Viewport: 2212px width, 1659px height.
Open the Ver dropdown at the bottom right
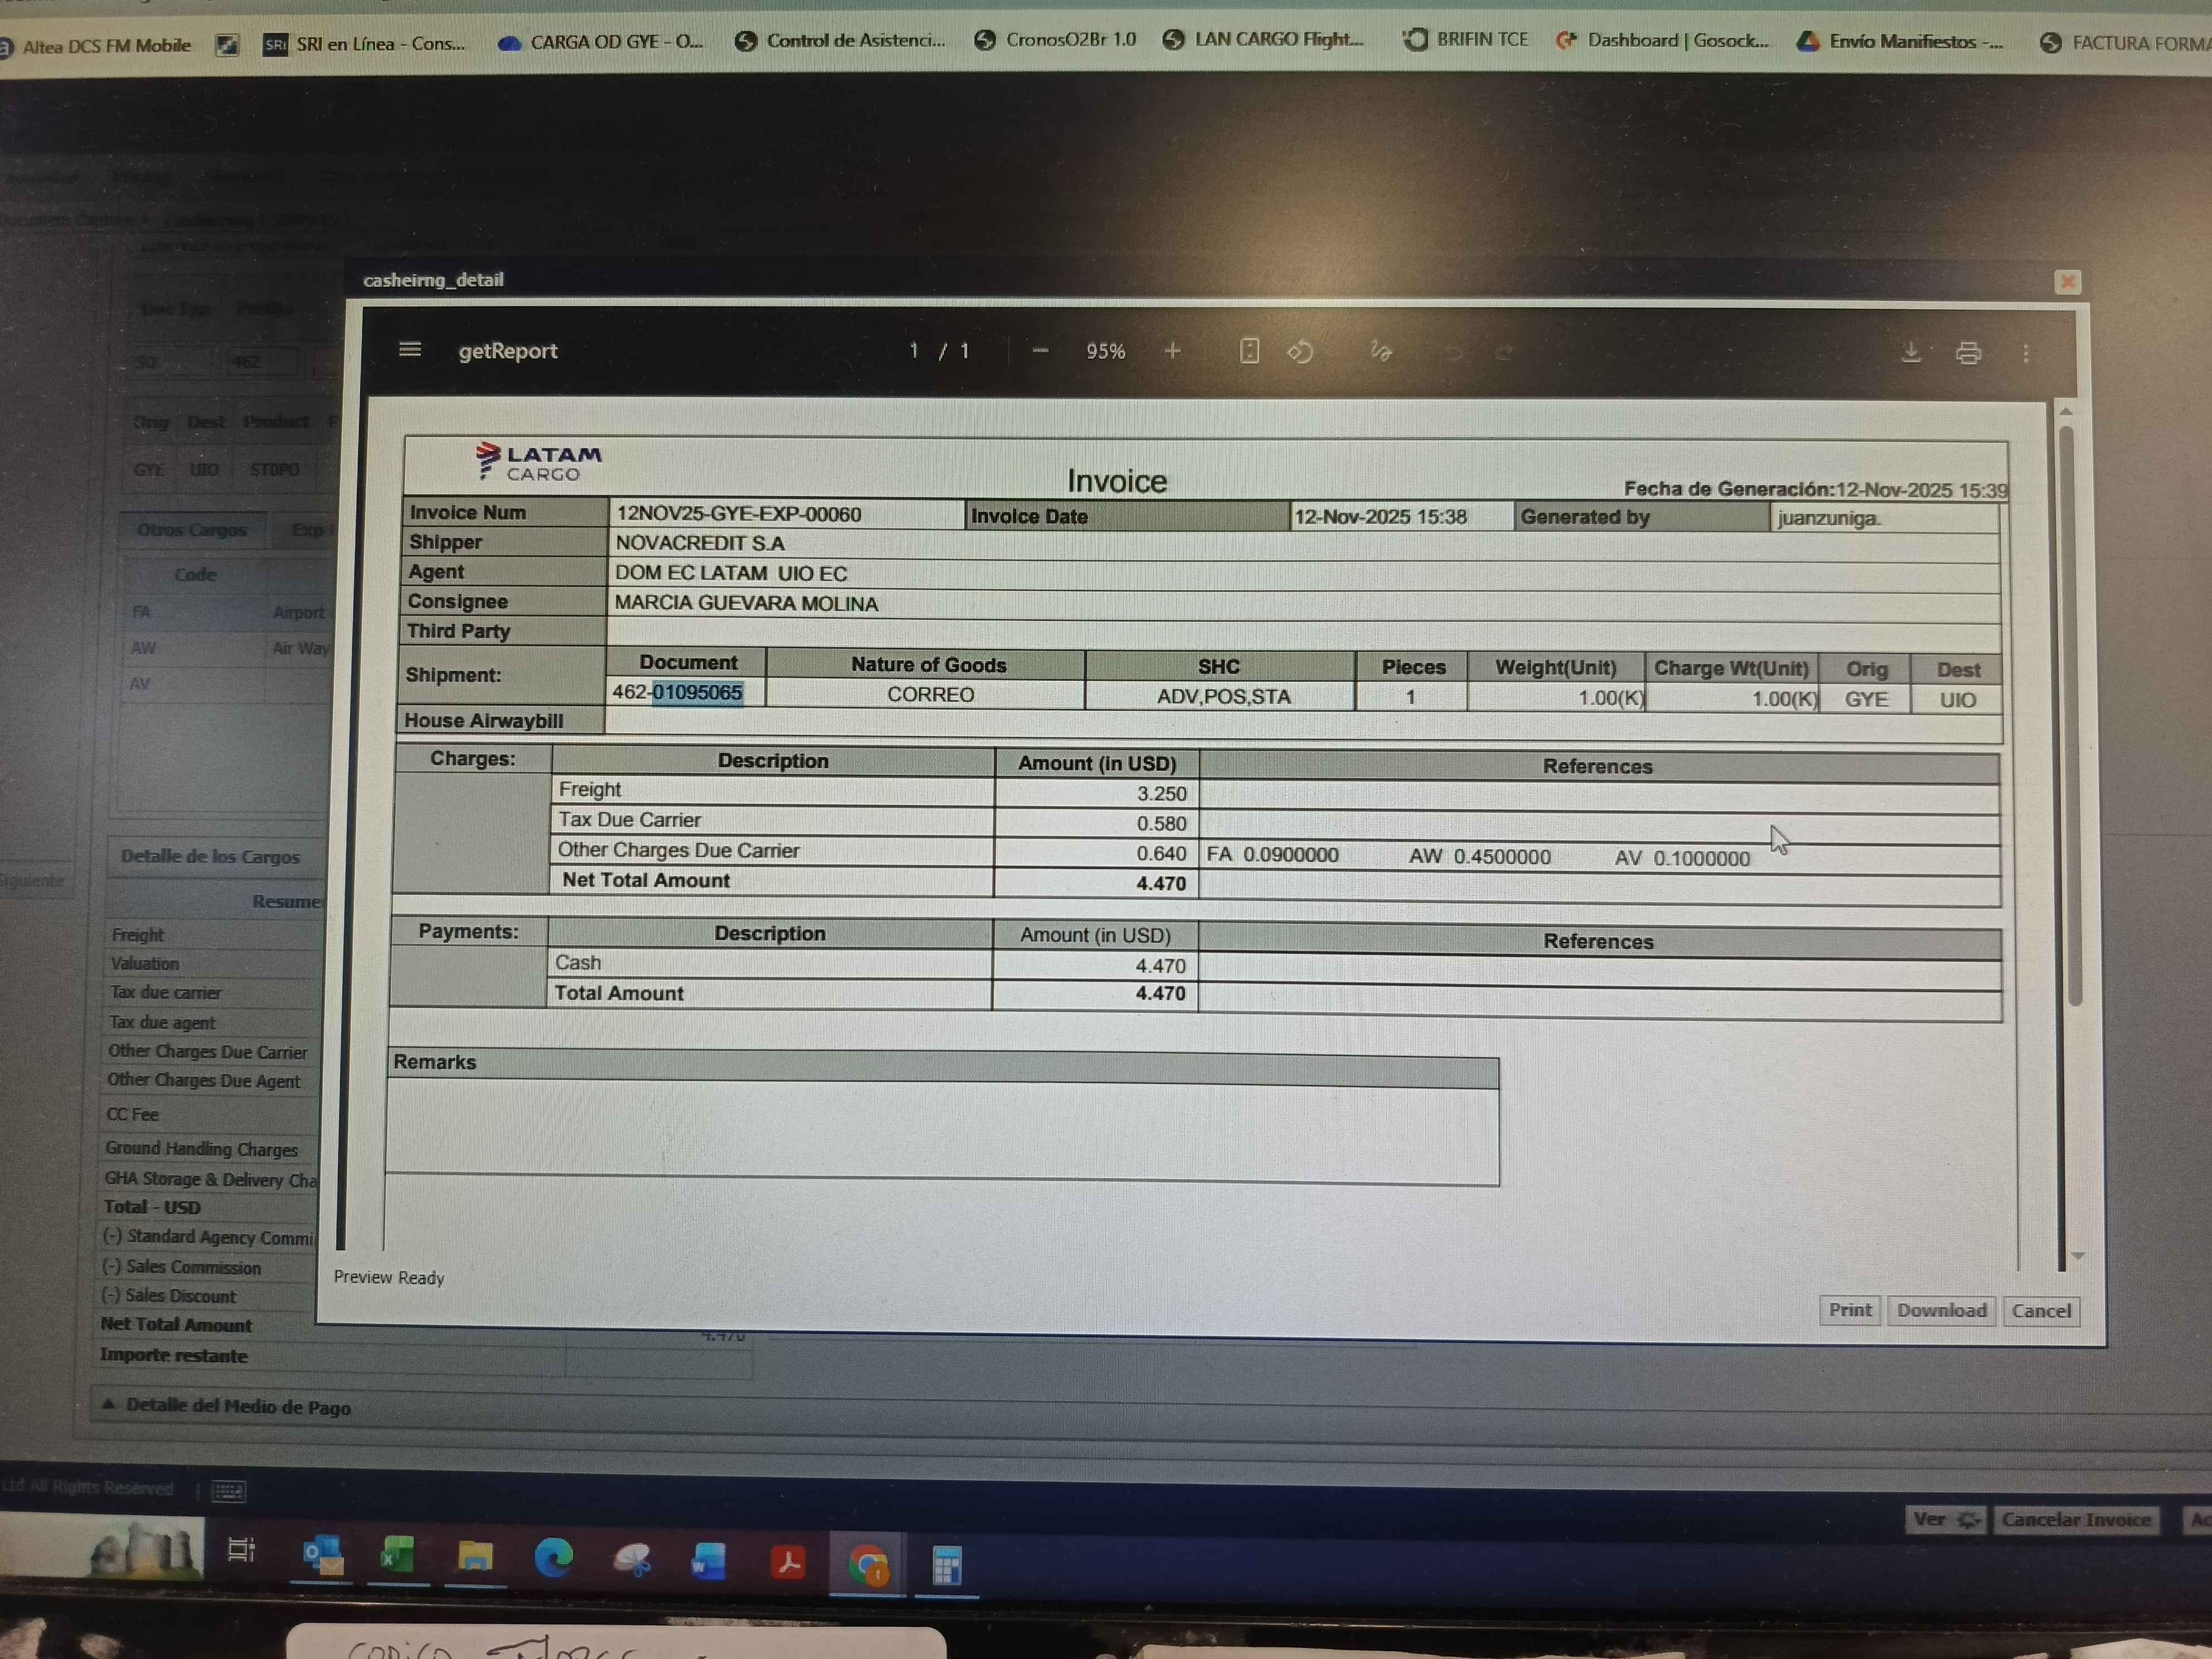pyautogui.click(x=1945, y=1520)
